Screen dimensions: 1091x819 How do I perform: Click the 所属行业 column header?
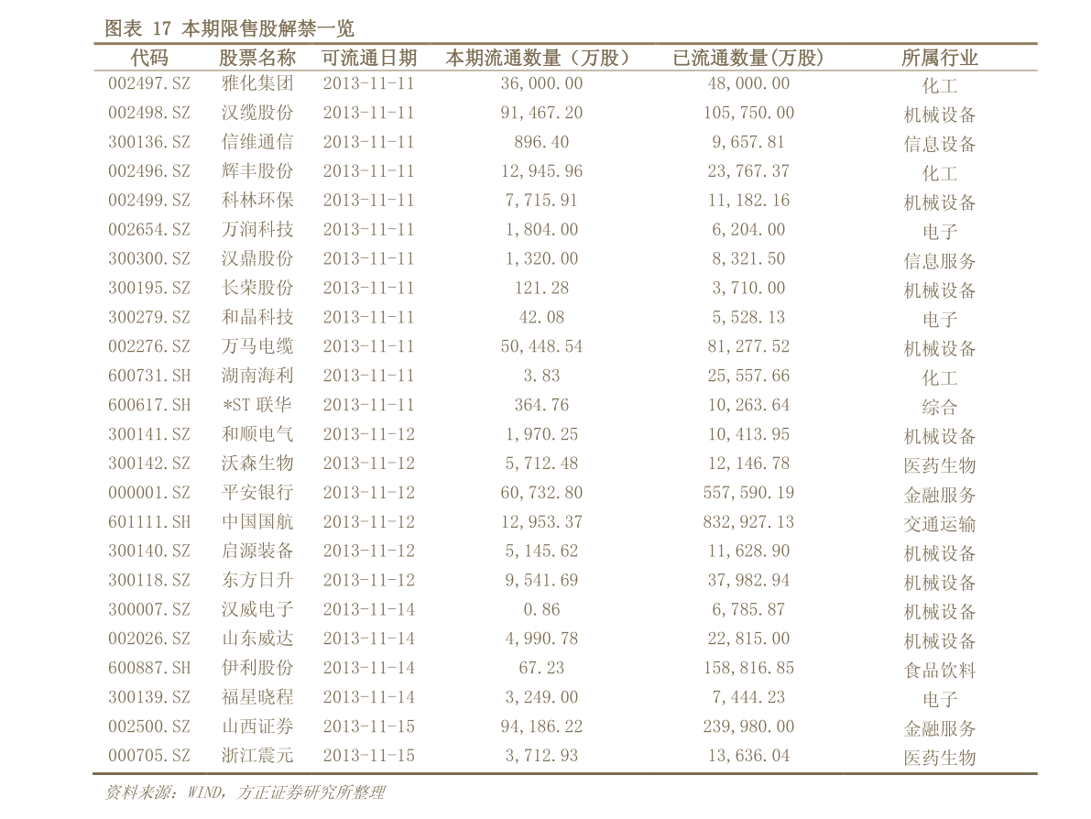pos(939,58)
